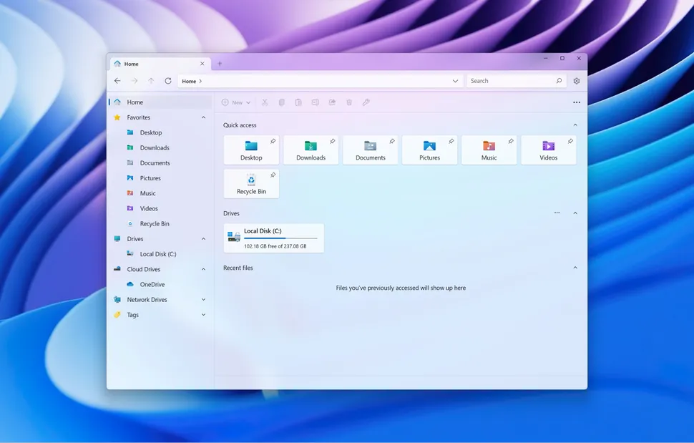Click the Copy icon in the toolbar
This screenshot has width=694, height=443.
click(282, 102)
